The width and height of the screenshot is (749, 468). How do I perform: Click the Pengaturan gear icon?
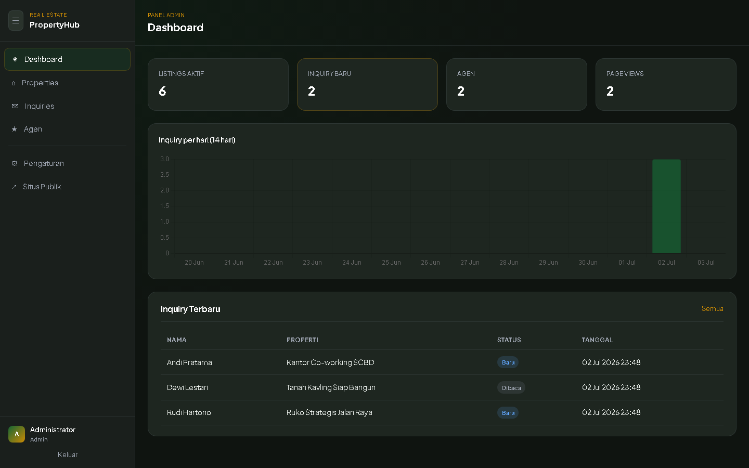15,163
